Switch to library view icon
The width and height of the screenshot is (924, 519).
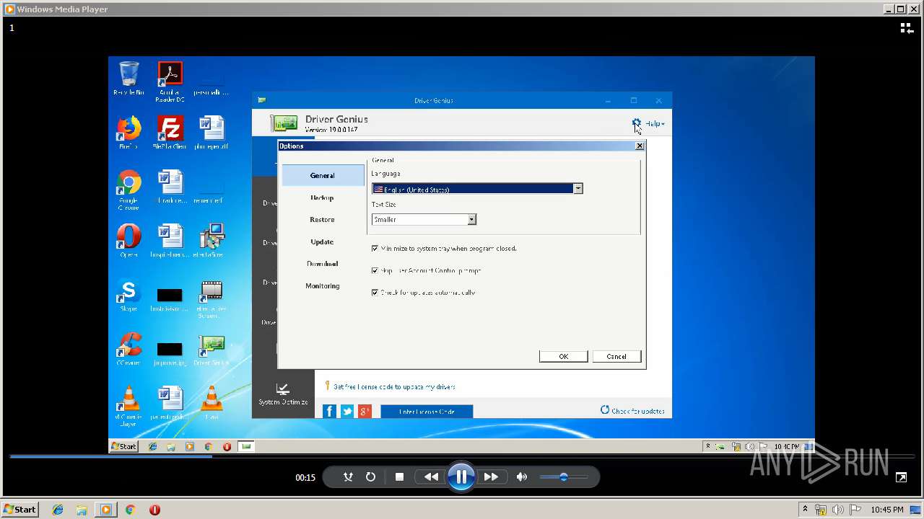907,28
